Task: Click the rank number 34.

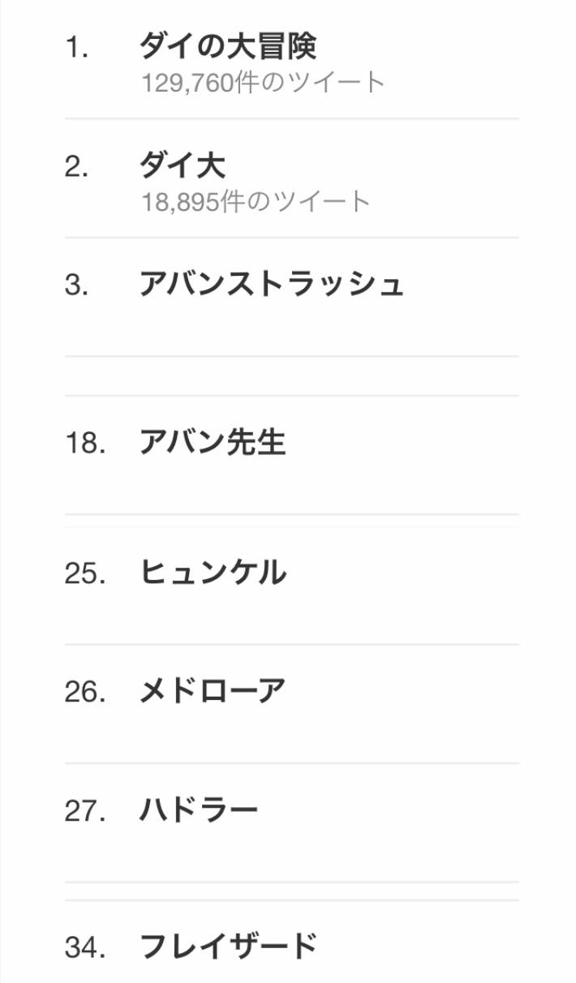Action: click(85, 947)
